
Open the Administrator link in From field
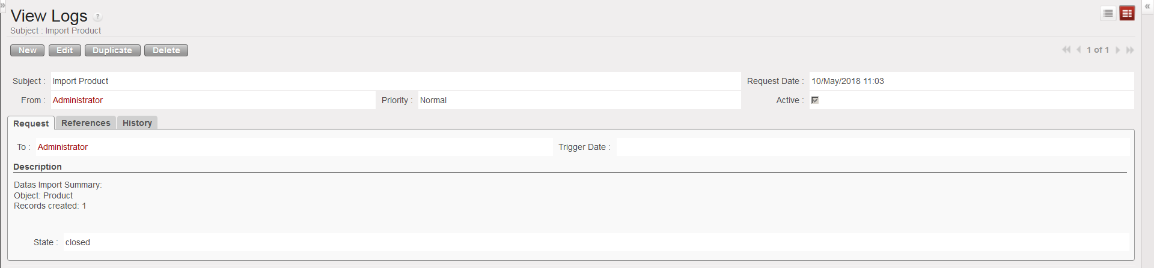click(x=78, y=100)
